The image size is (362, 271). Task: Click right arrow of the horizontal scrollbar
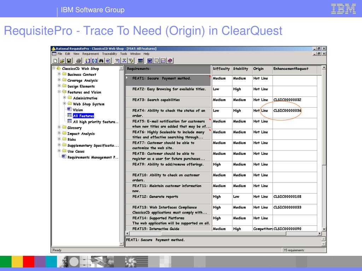point(320,234)
